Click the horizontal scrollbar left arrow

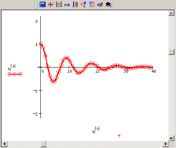[x=4, y=144]
